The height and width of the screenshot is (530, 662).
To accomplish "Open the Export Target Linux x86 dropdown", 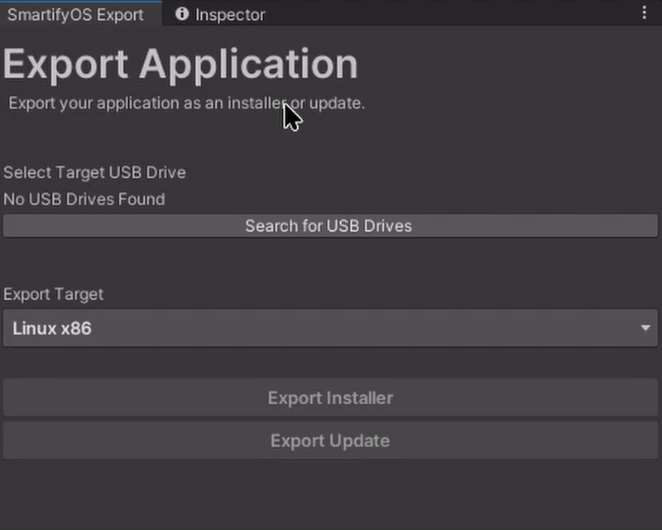I will click(x=330, y=328).
